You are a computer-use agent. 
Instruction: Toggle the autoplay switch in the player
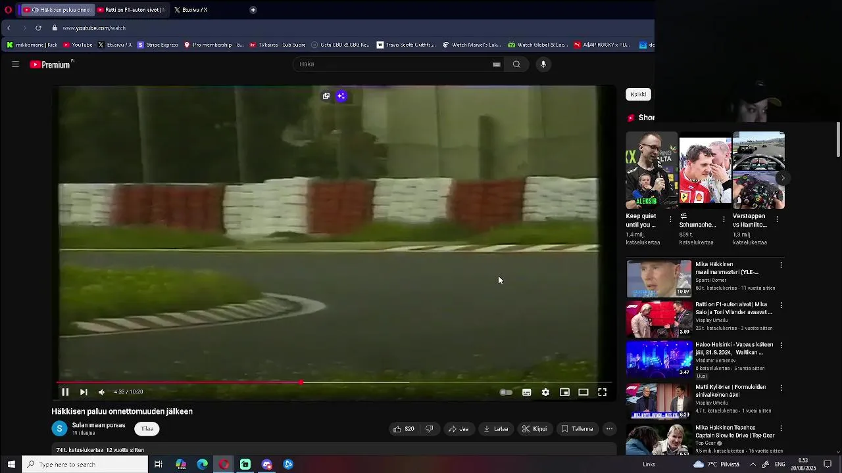506,392
